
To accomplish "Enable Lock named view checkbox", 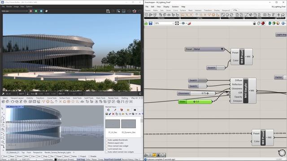I will 106,149.
